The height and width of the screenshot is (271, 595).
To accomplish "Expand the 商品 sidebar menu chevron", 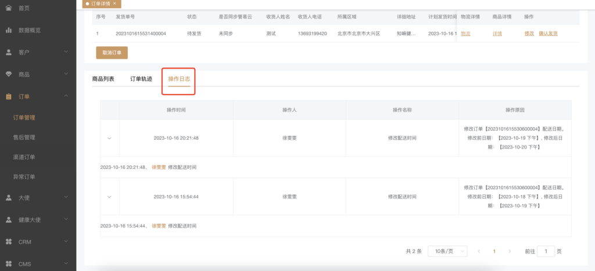I will click(66, 74).
